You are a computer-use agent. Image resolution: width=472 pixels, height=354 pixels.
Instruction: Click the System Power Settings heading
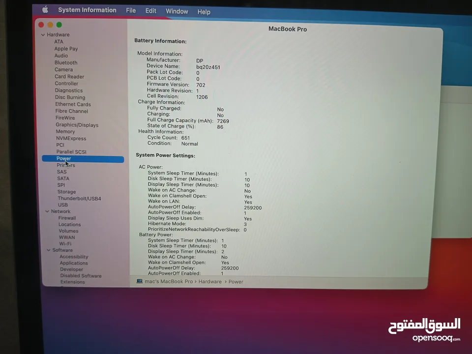165,155
